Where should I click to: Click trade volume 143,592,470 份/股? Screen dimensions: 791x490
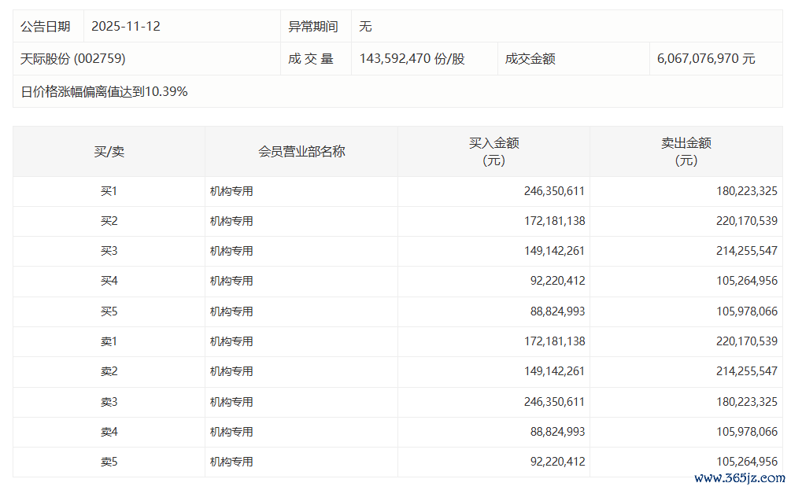click(x=412, y=58)
